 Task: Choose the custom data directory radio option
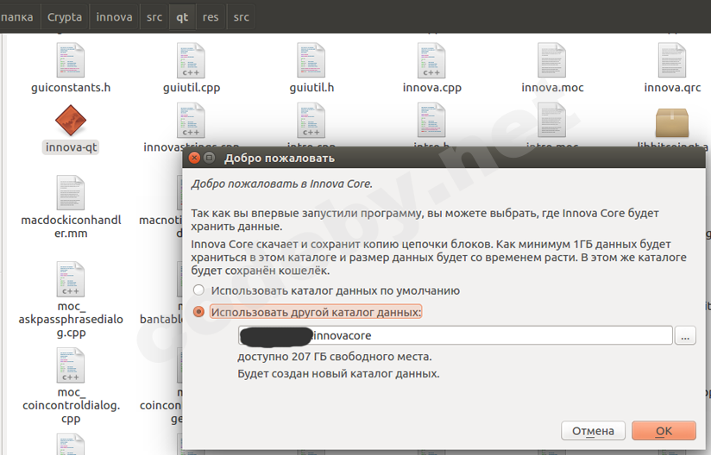(x=198, y=312)
